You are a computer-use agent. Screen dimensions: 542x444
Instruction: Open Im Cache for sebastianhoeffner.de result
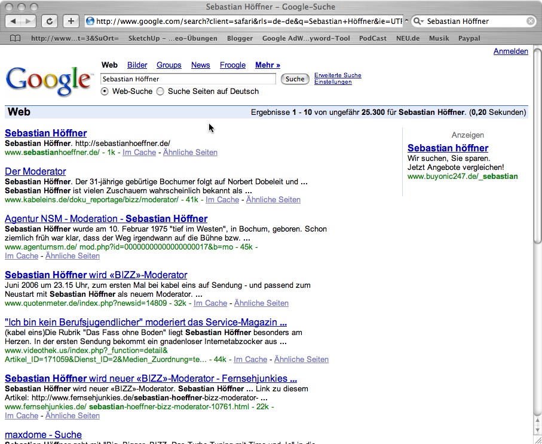pos(139,152)
